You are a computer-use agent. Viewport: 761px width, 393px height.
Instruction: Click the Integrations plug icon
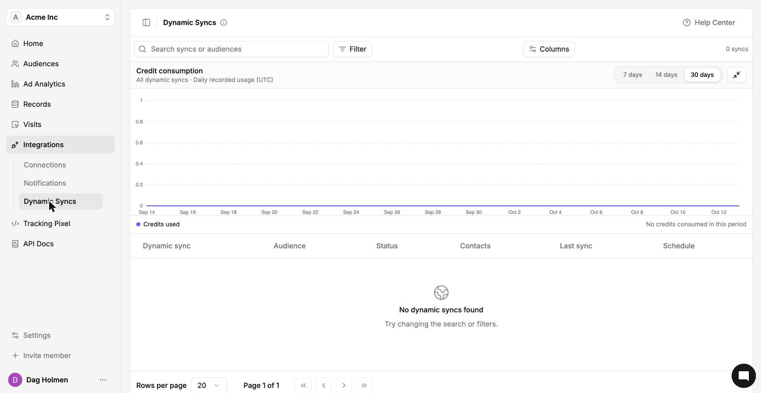click(x=15, y=145)
